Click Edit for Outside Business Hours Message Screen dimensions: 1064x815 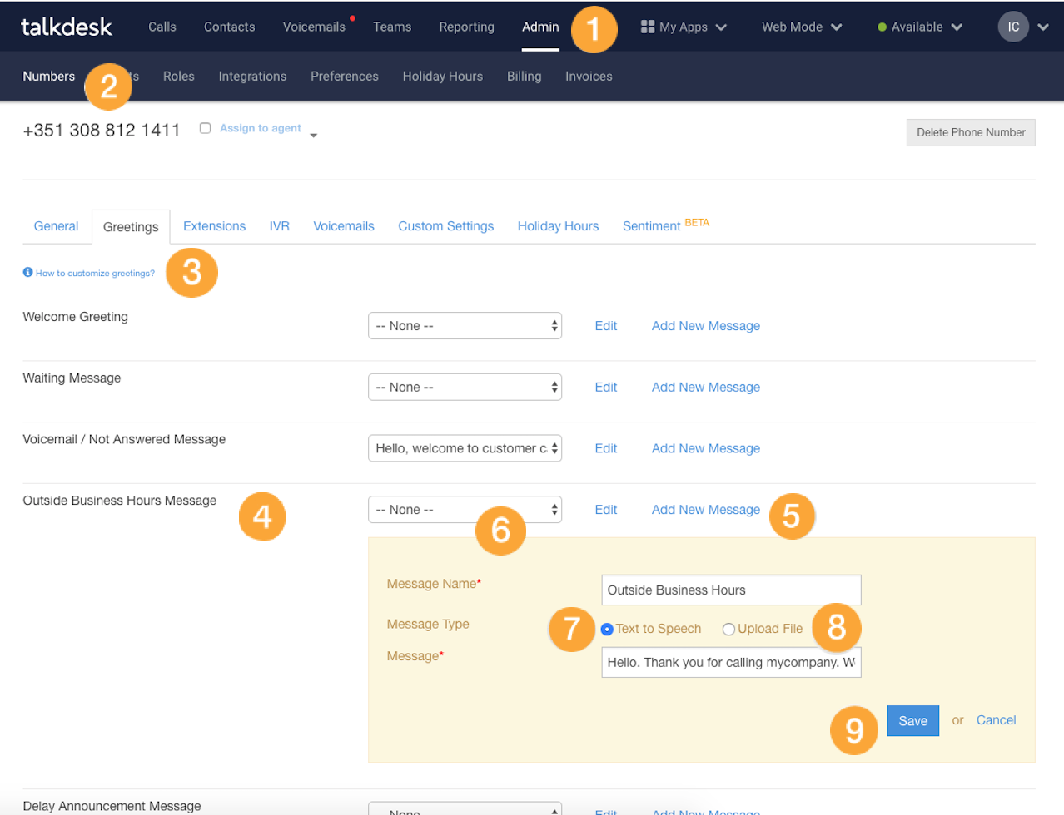pos(606,510)
